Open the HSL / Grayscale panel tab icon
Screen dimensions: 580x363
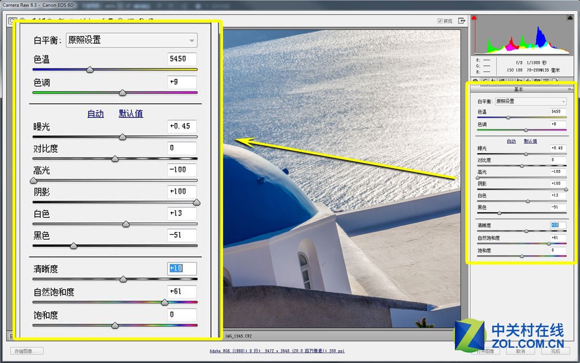pyautogui.click(x=502, y=81)
